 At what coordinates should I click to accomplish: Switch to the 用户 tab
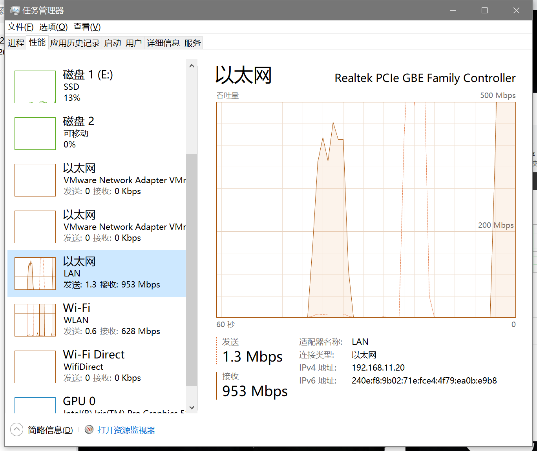pyautogui.click(x=134, y=43)
